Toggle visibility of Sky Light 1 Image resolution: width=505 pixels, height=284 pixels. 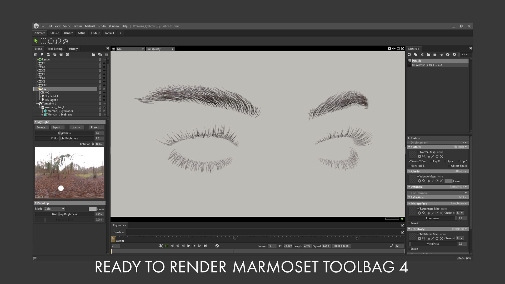click(x=104, y=97)
